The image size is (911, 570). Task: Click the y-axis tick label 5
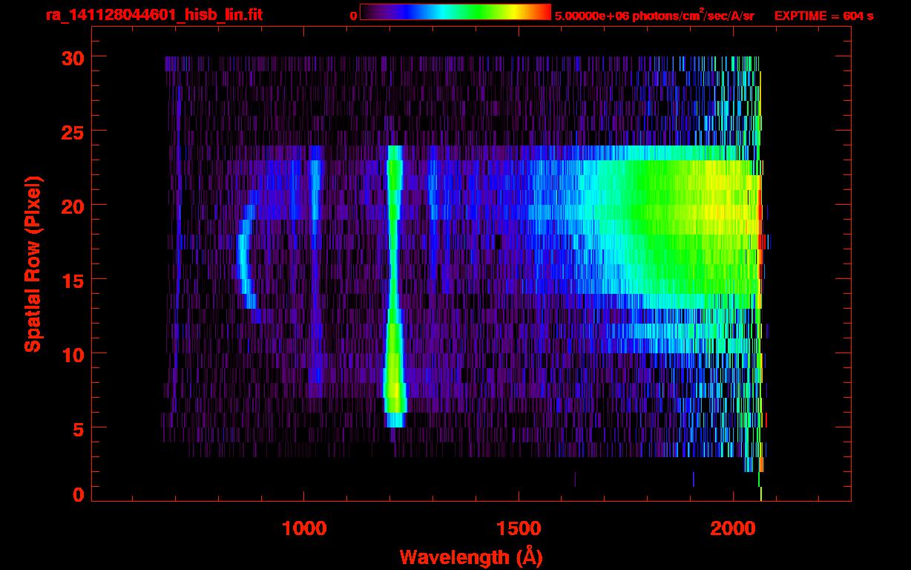(77, 428)
